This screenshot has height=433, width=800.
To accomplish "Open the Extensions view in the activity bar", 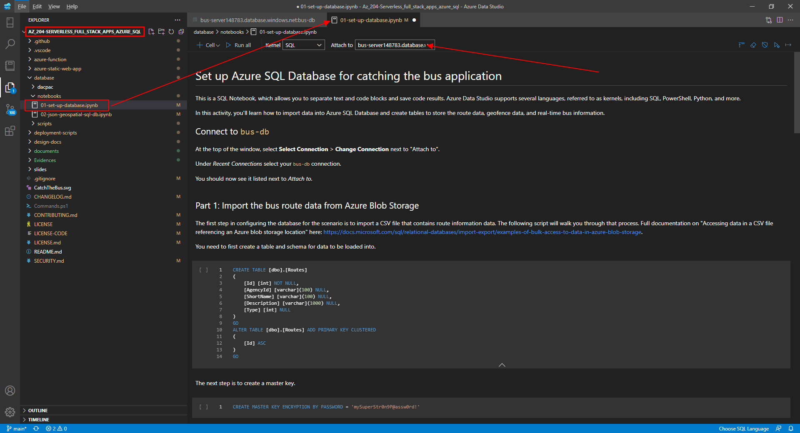I will [x=10, y=131].
